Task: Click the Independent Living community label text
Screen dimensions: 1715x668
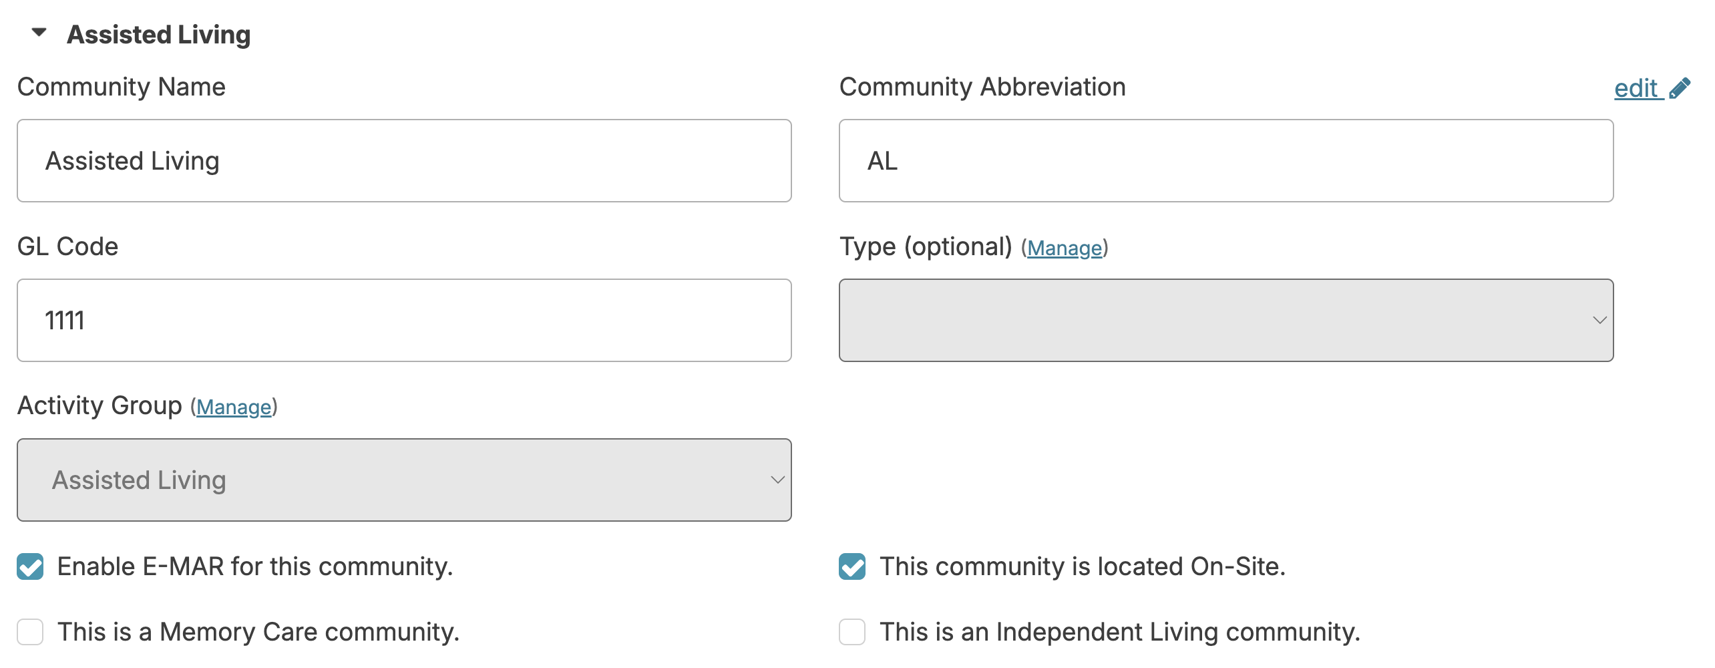Action: pyautogui.click(x=1119, y=632)
